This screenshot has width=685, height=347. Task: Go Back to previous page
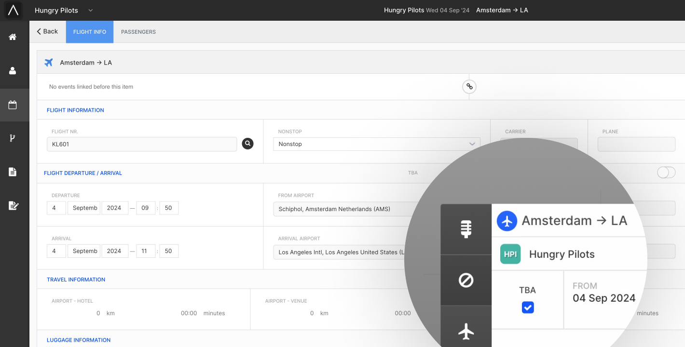[47, 31]
